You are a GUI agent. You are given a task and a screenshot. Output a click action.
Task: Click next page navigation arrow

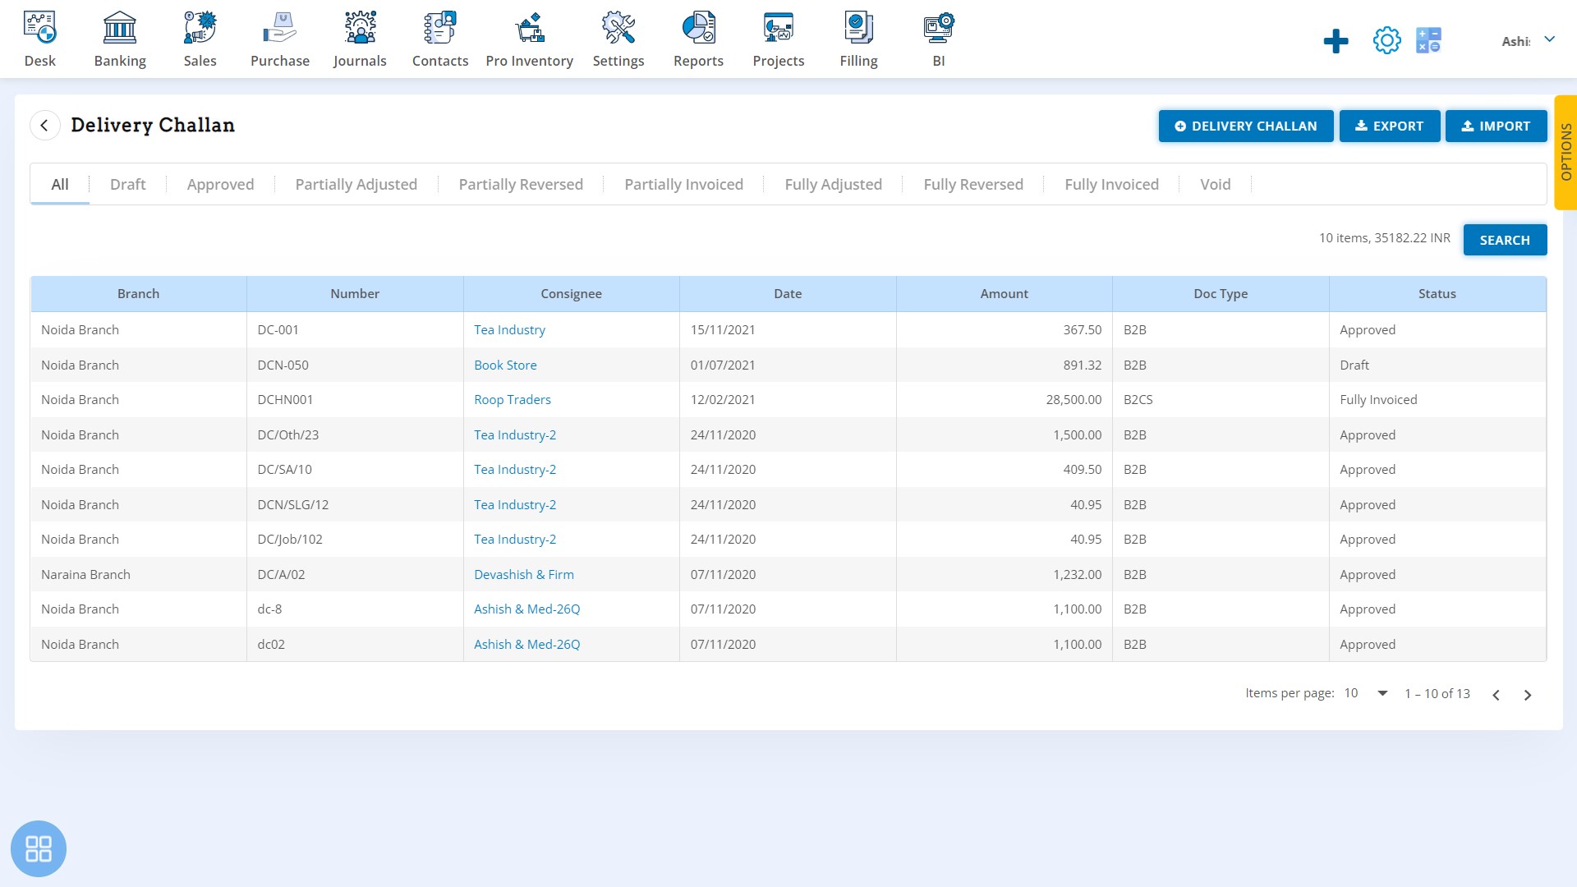pyautogui.click(x=1529, y=694)
